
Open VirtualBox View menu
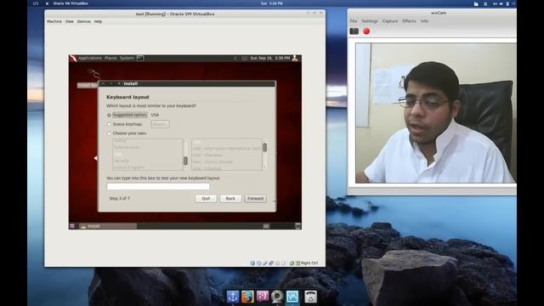70,21
